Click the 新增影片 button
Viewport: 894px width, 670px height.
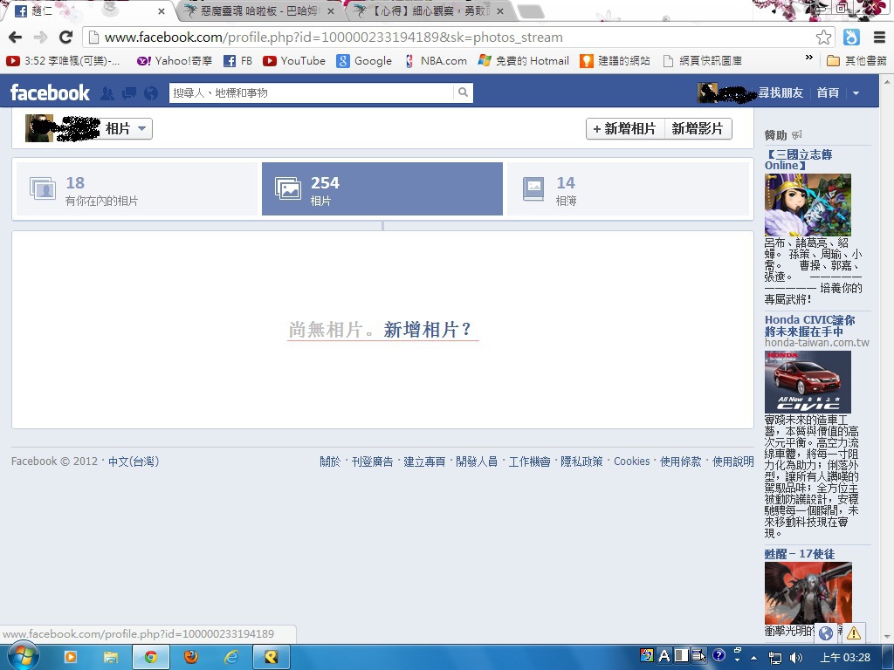698,129
